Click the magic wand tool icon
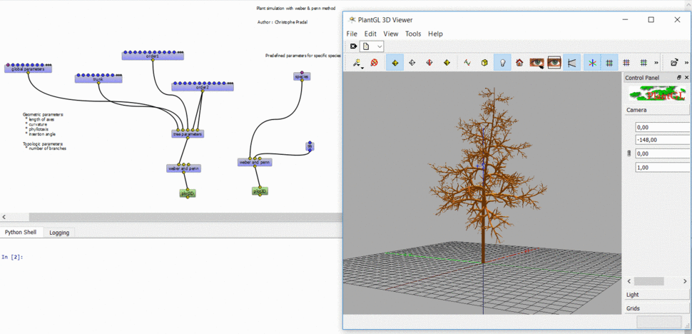The height and width of the screenshot is (334, 692). (356, 63)
